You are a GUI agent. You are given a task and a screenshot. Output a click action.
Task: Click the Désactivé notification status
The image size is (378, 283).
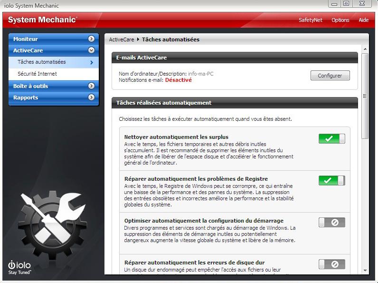tap(178, 80)
